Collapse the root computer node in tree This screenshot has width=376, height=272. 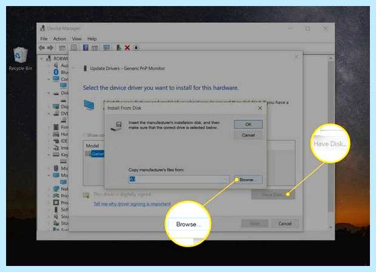pos(42,58)
